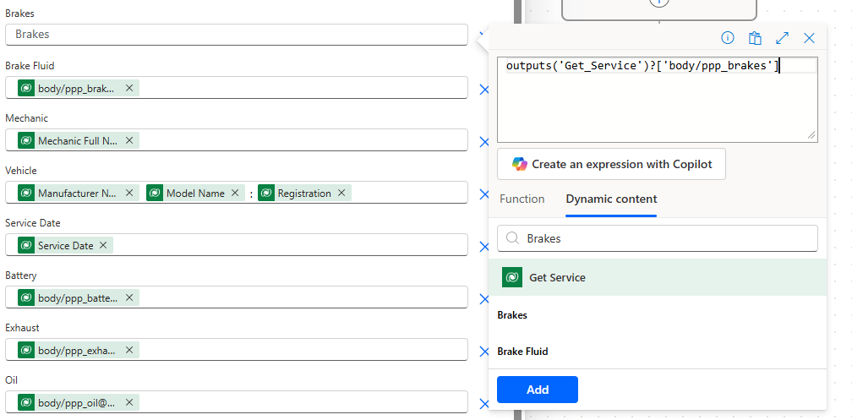Viewport: 852px width, 420px height.
Task: Remove the Manufacturer Name token from Vehicle
Action: click(x=129, y=194)
